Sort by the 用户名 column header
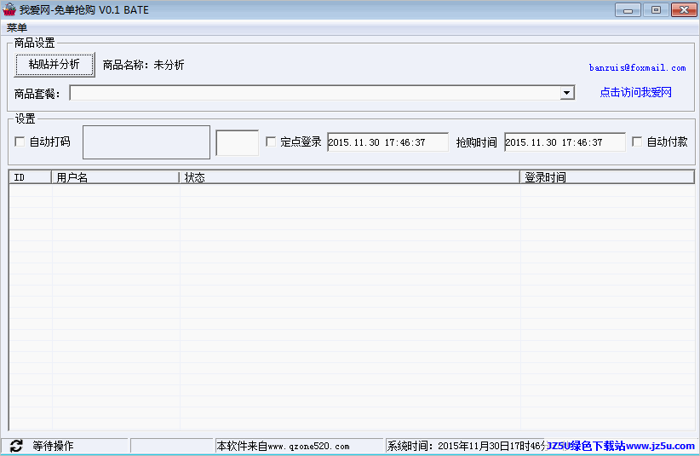Screen dimensions: 700x456 (x=116, y=177)
